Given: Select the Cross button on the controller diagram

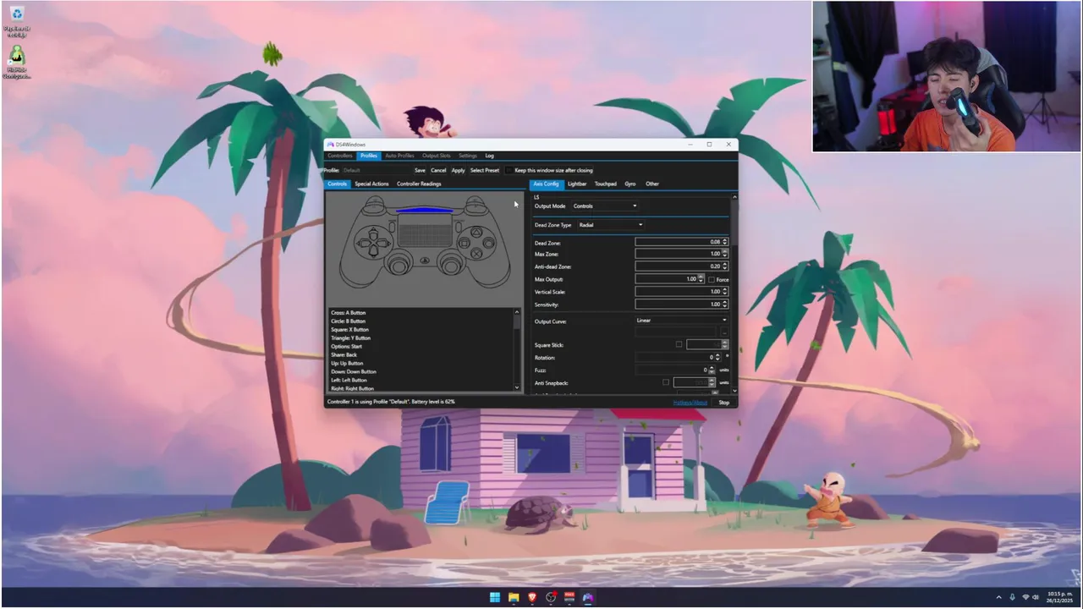Looking at the screenshot, I should pos(476,253).
